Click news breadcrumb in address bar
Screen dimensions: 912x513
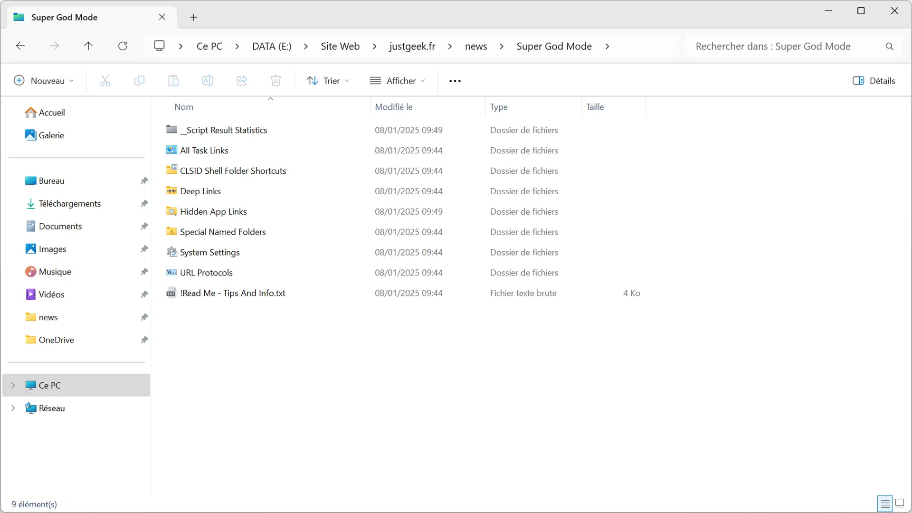[476, 47]
